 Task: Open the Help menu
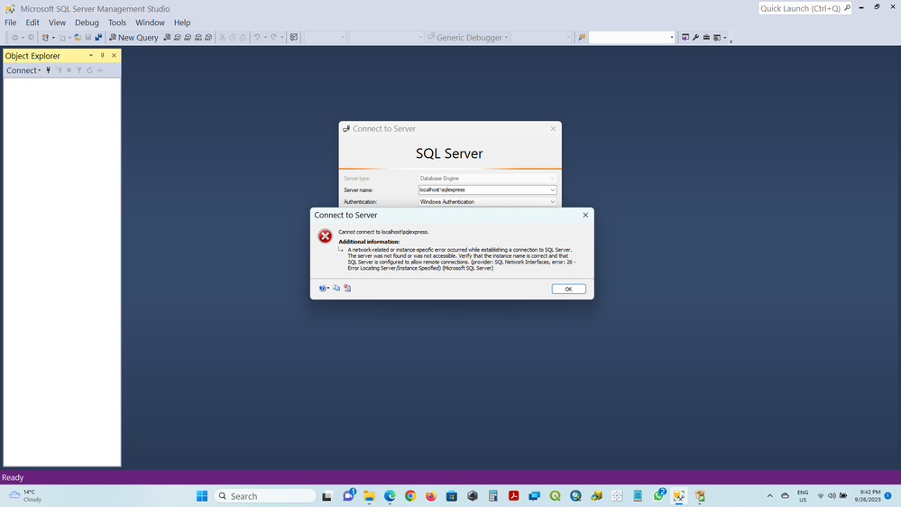182,23
